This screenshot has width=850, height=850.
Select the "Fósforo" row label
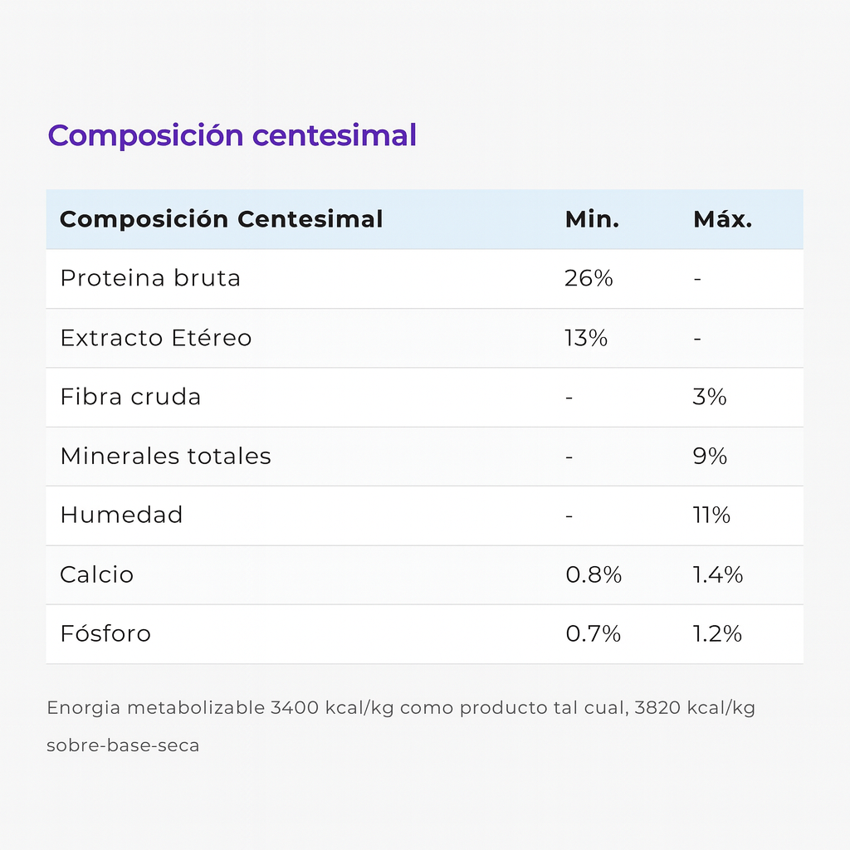[105, 634]
